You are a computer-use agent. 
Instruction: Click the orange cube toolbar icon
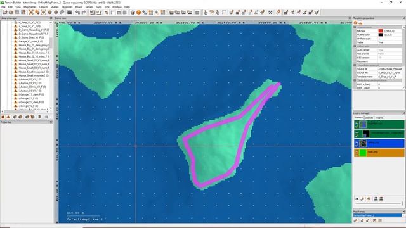point(138,12)
